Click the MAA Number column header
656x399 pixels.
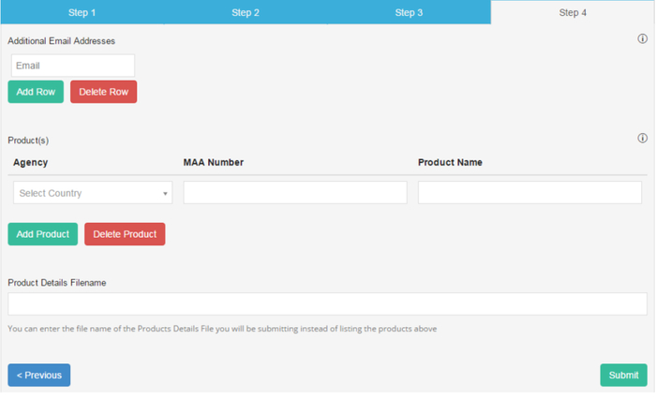pos(214,162)
